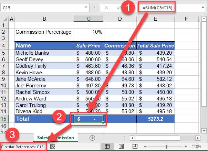This screenshot has height=151, width=208.
Task: Select total sale price 540.54 cell
Action: click(155, 60)
